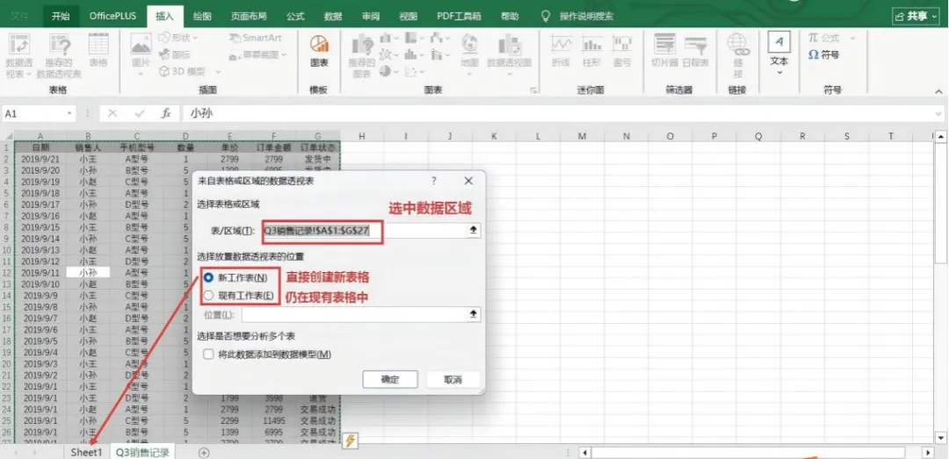Insert a Map chart (地图)
This screenshot has height=459, width=949.
click(x=469, y=51)
